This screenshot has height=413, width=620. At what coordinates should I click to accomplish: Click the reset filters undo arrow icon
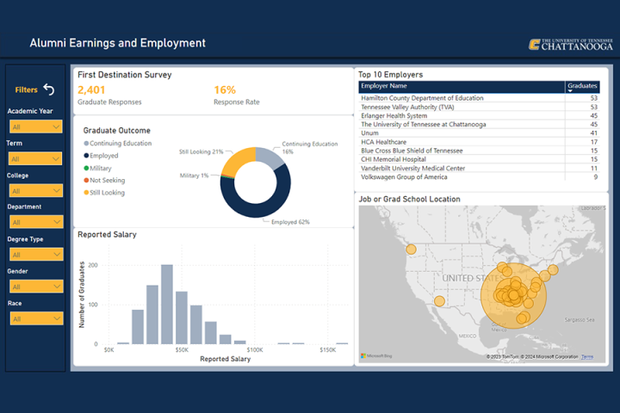[x=49, y=89]
